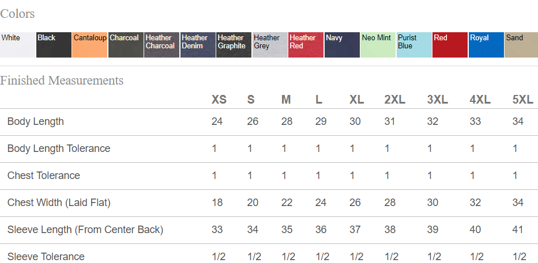Screen dimensions: 538x263
Task: Click the Finished Measurements heading
Action: (62, 81)
